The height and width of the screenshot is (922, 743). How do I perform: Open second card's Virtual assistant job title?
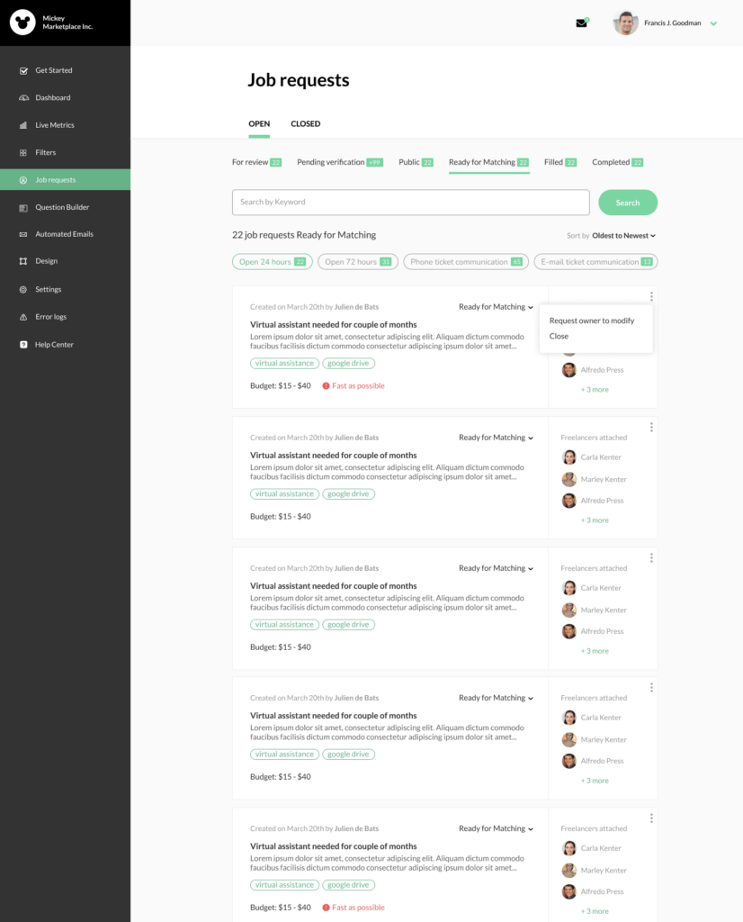(333, 456)
